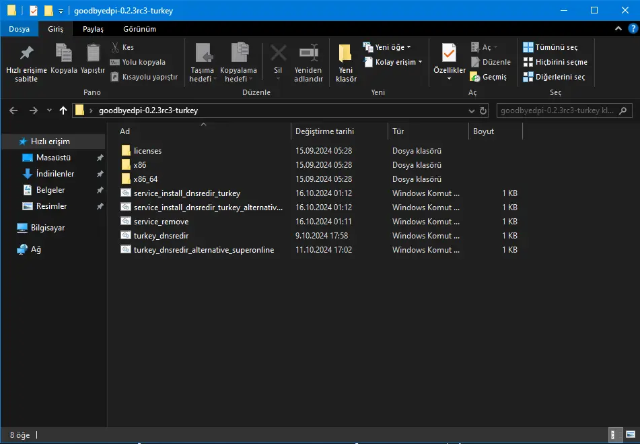Click Diğerlerini seç invert selection
The height and width of the screenshot is (444, 640).
coord(554,77)
